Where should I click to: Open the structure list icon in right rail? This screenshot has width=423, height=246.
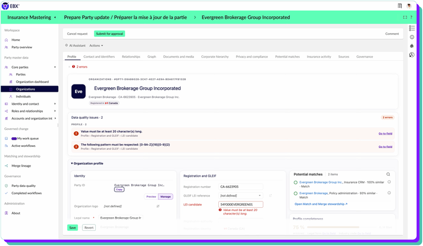tap(412, 28)
